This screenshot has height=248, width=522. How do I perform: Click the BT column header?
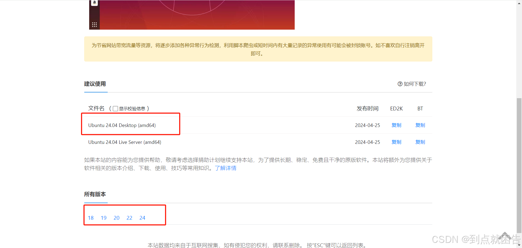pyautogui.click(x=420, y=108)
